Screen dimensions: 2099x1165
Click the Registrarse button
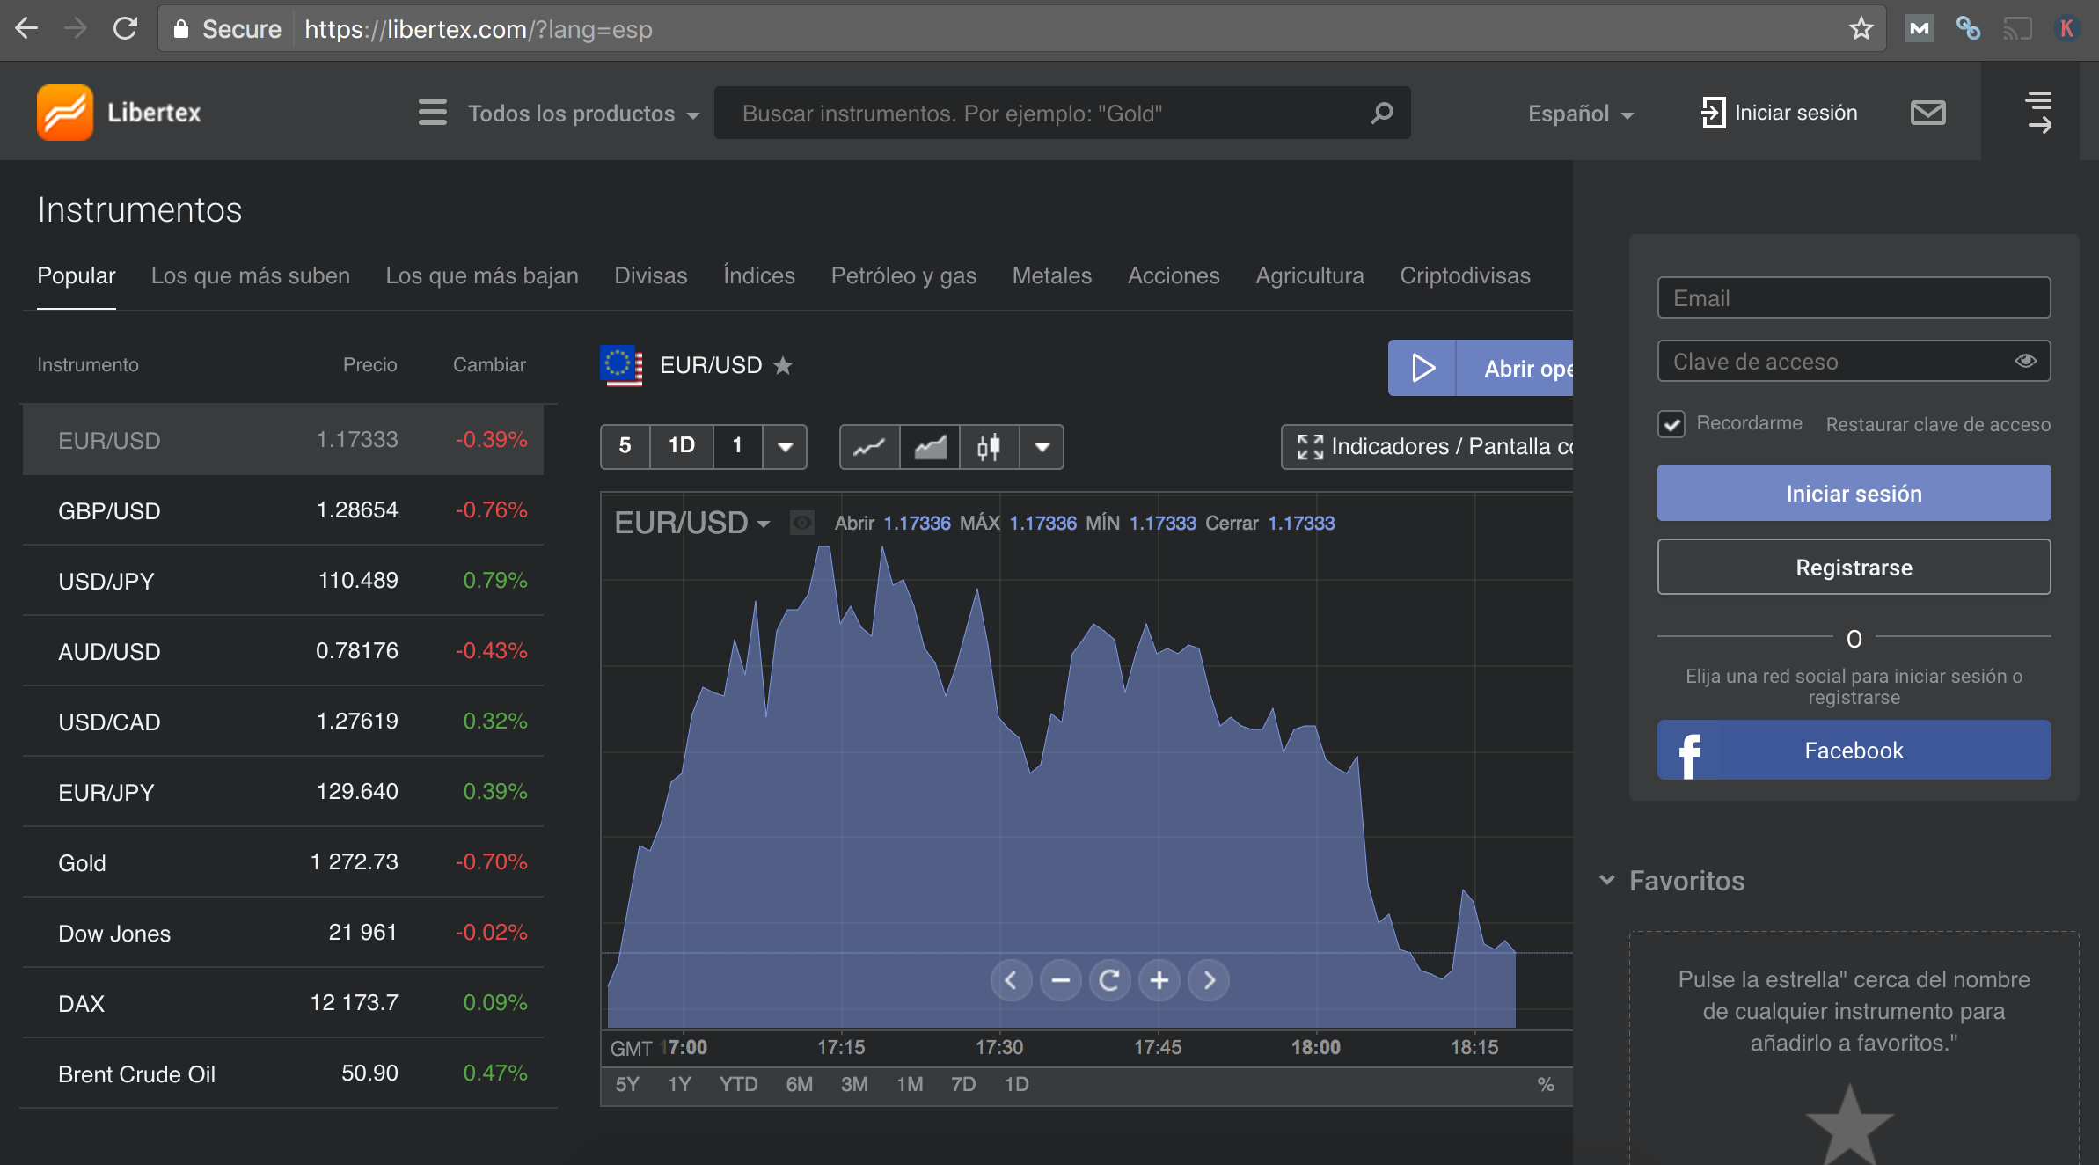click(1854, 568)
